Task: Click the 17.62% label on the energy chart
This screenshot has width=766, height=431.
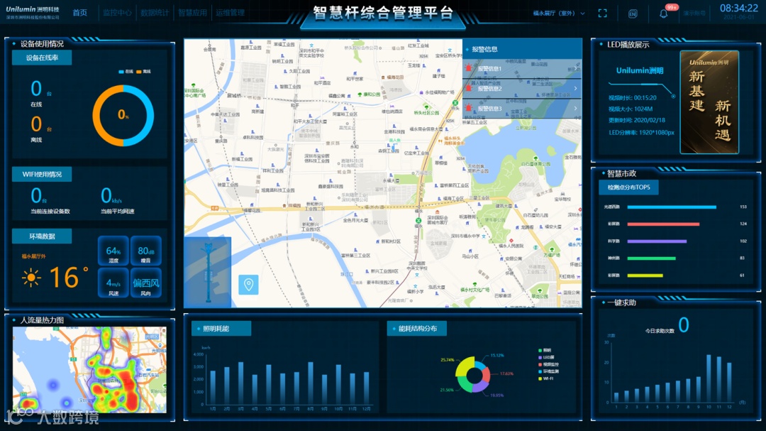Action: pyautogui.click(x=506, y=373)
